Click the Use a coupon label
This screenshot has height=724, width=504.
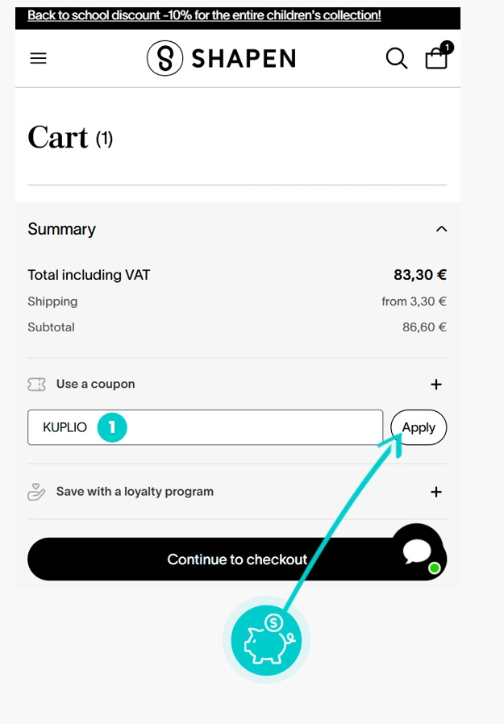coord(95,385)
